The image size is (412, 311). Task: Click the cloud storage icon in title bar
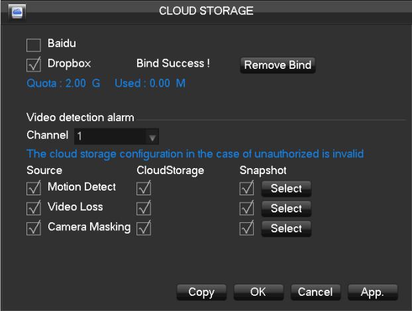(17, 12)
